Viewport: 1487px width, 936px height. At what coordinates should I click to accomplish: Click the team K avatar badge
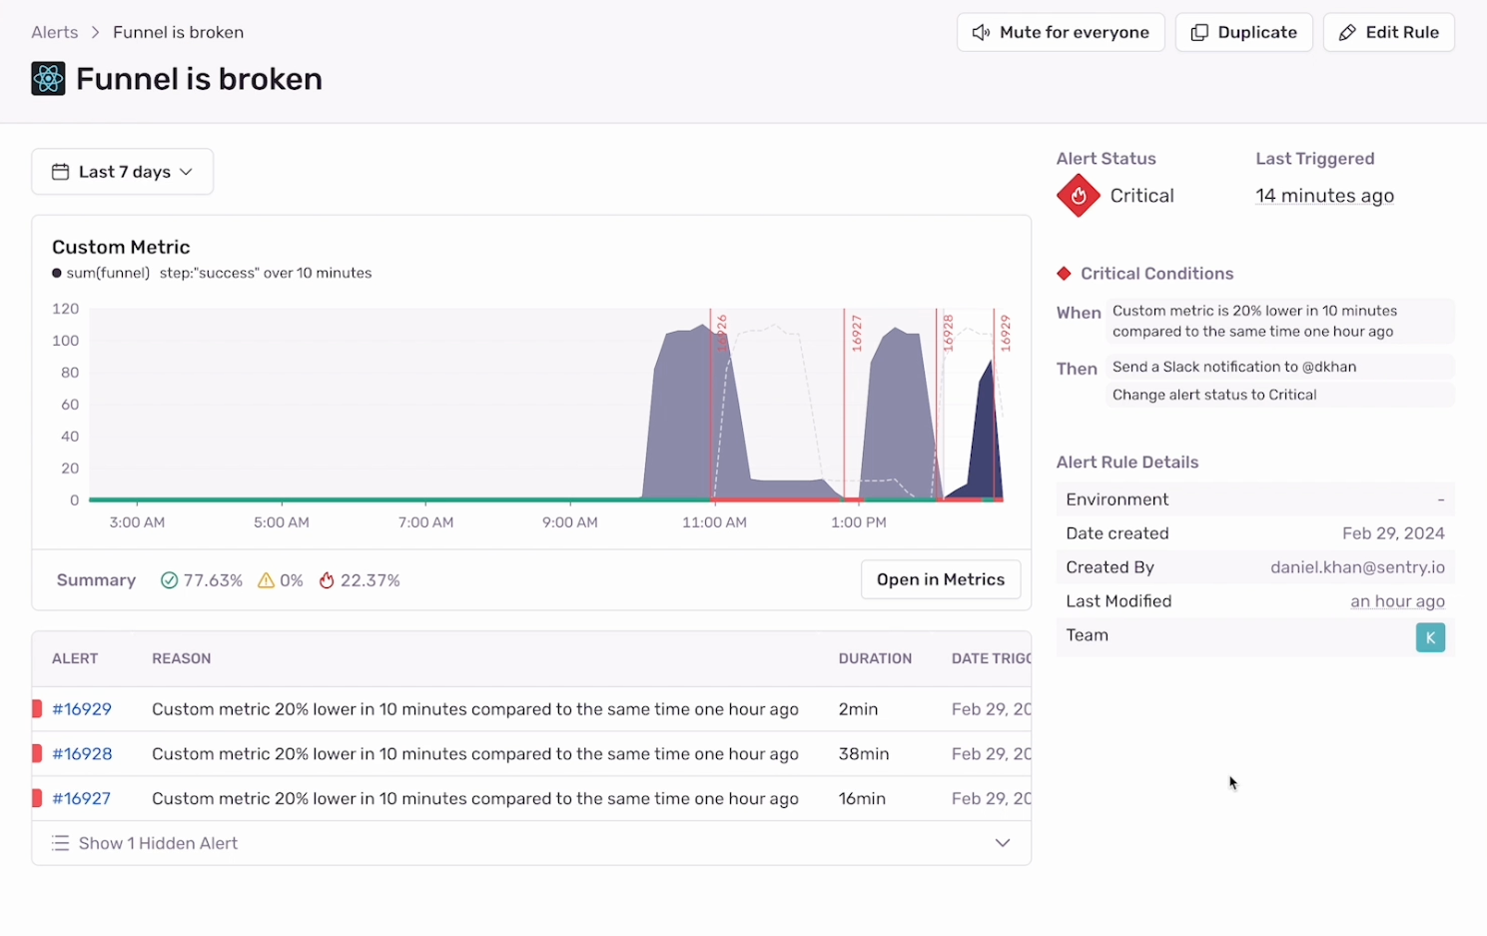[1430, 637]
